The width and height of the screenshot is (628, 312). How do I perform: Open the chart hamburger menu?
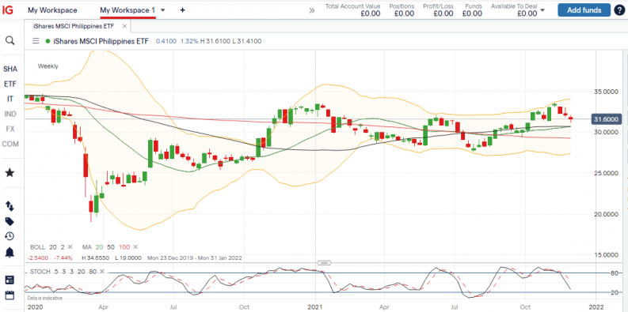pyautogui.click(x=36, y=41)
